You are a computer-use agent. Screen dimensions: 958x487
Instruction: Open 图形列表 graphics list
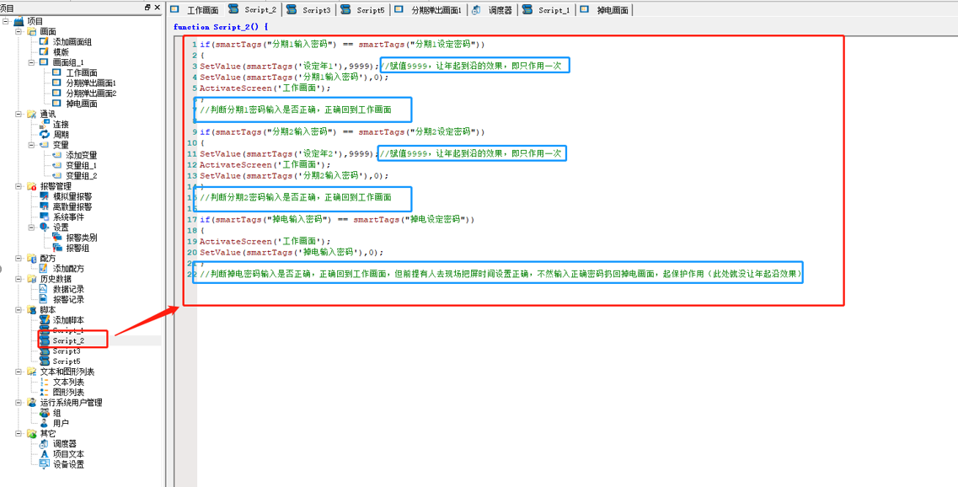68,393
